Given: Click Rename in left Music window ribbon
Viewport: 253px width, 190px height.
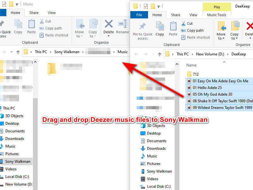Looking at the screenshot, I should click(x=122, y=27).
